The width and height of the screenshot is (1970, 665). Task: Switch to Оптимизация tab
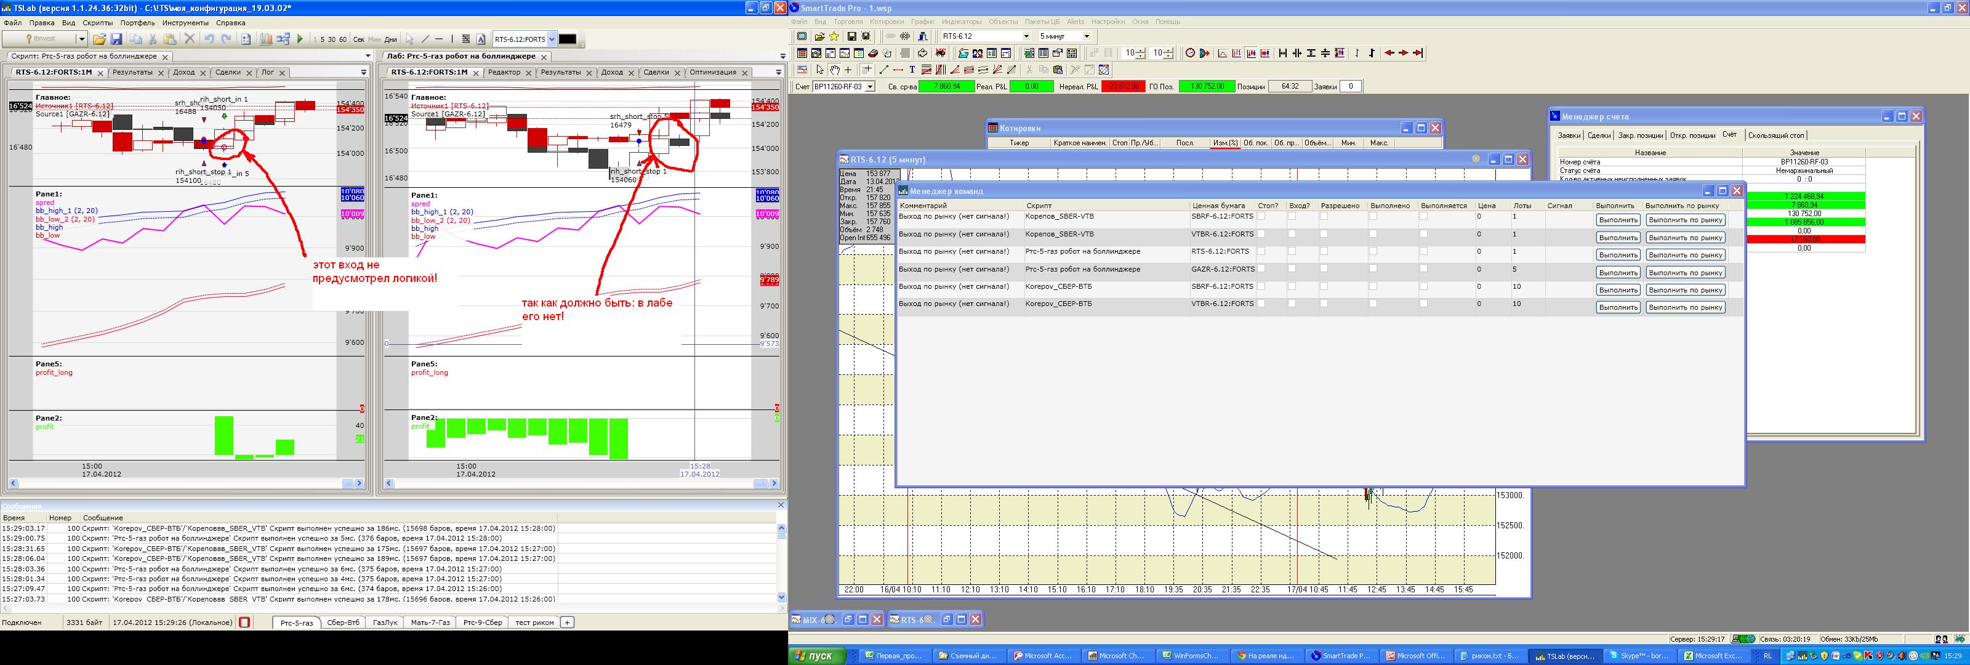712,72
